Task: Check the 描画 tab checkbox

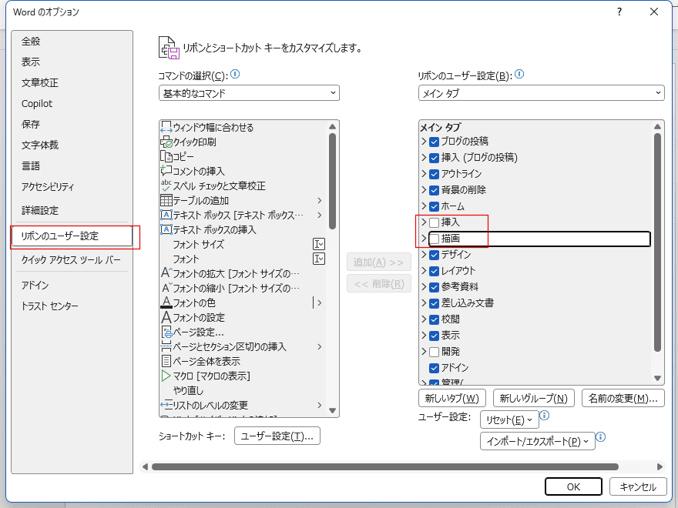Action: (x=435, y=239)
